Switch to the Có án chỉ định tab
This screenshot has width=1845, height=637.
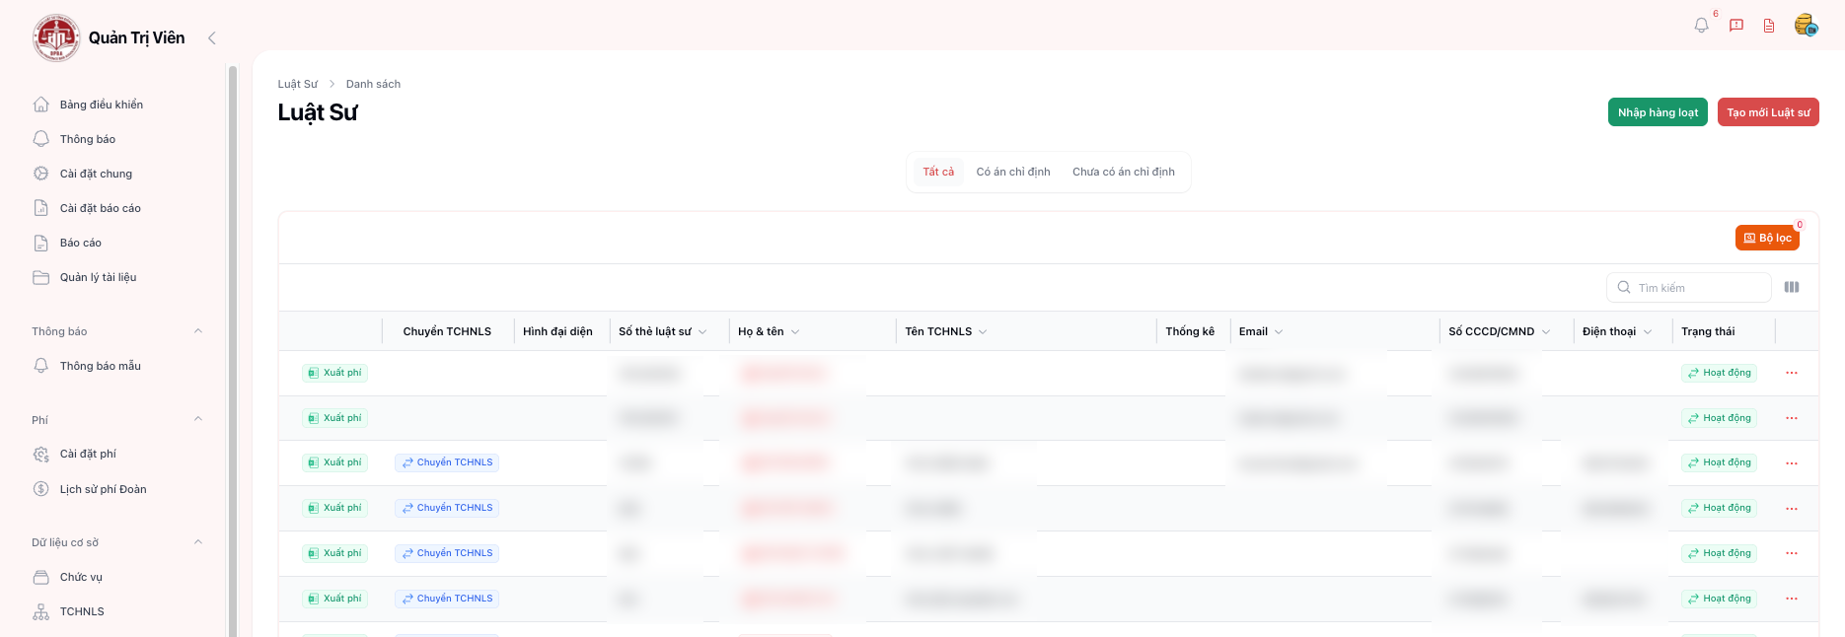(1012, 172)
